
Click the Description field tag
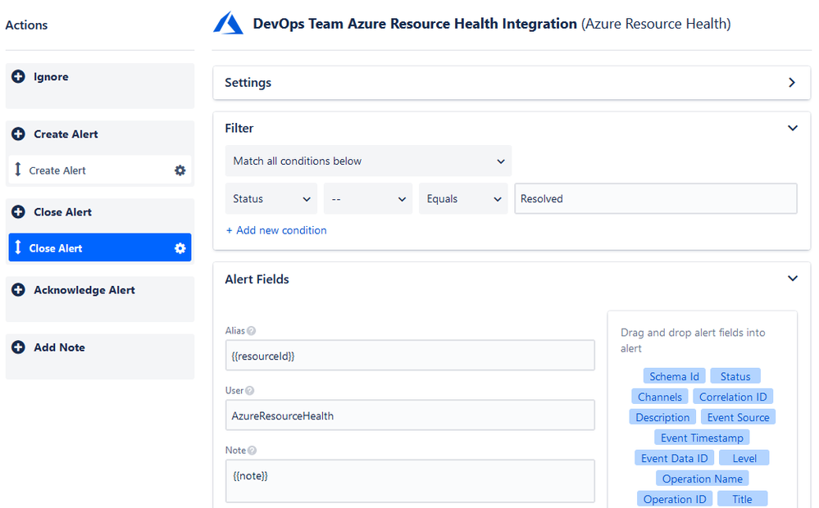[x=663, y=417]
